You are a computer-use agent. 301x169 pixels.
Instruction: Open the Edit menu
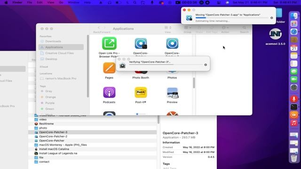tap(40, 2)
